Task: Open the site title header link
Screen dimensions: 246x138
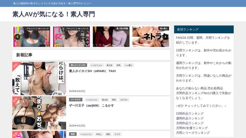Action: 54,14
